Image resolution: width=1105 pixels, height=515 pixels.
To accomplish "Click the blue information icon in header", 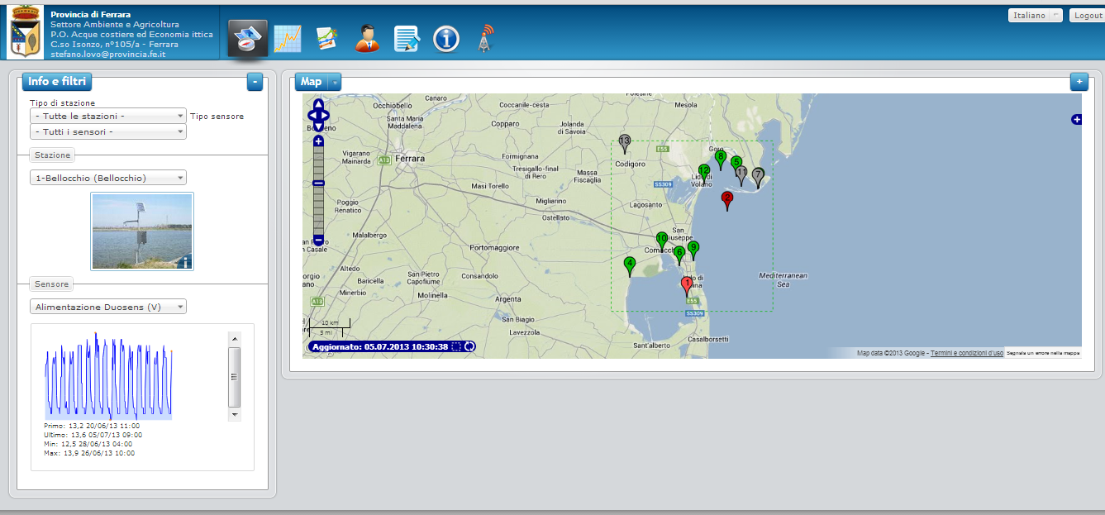I will tap(446, 39).
